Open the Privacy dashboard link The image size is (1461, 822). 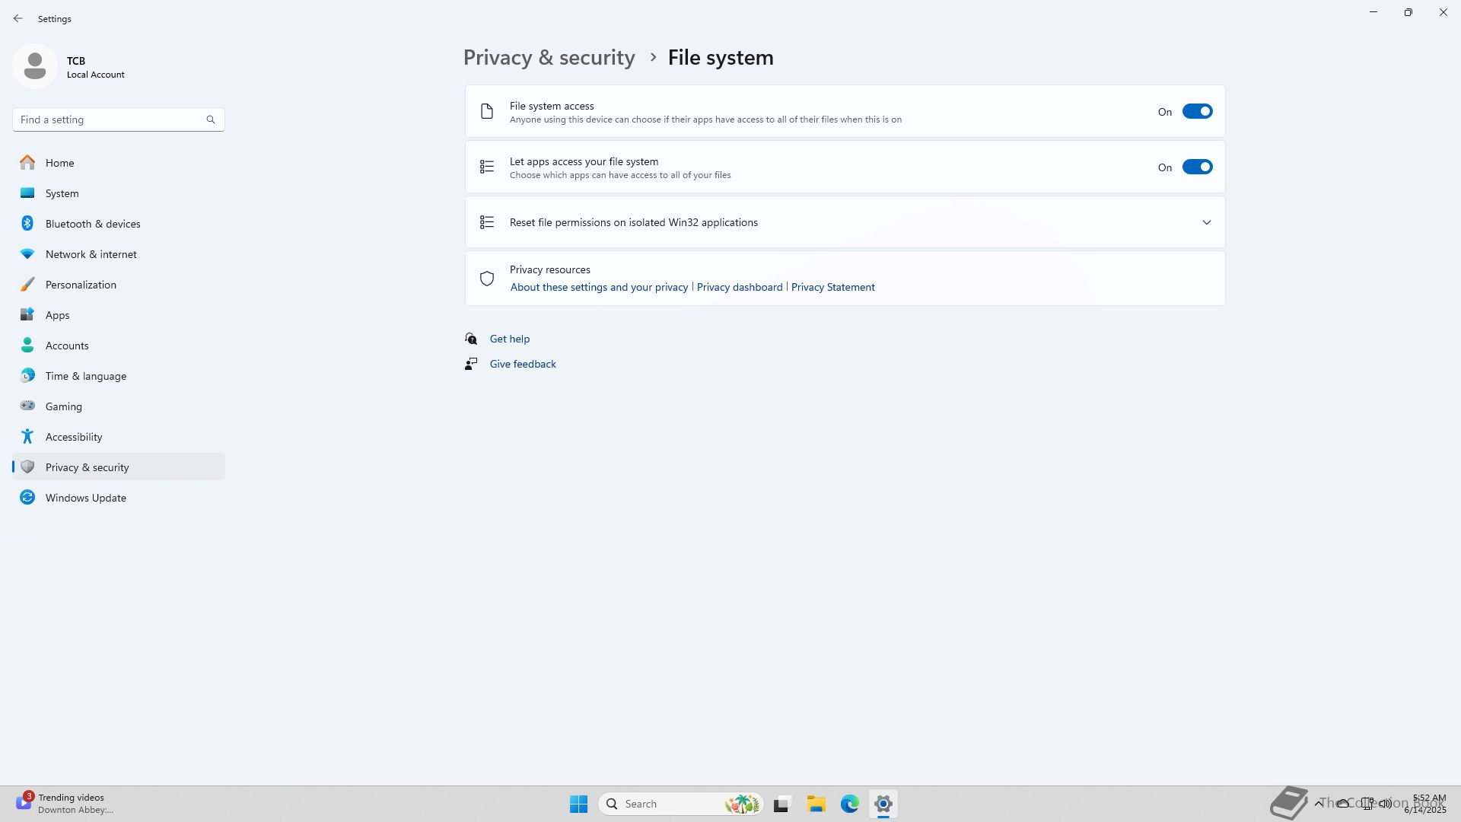coord(739,287)
